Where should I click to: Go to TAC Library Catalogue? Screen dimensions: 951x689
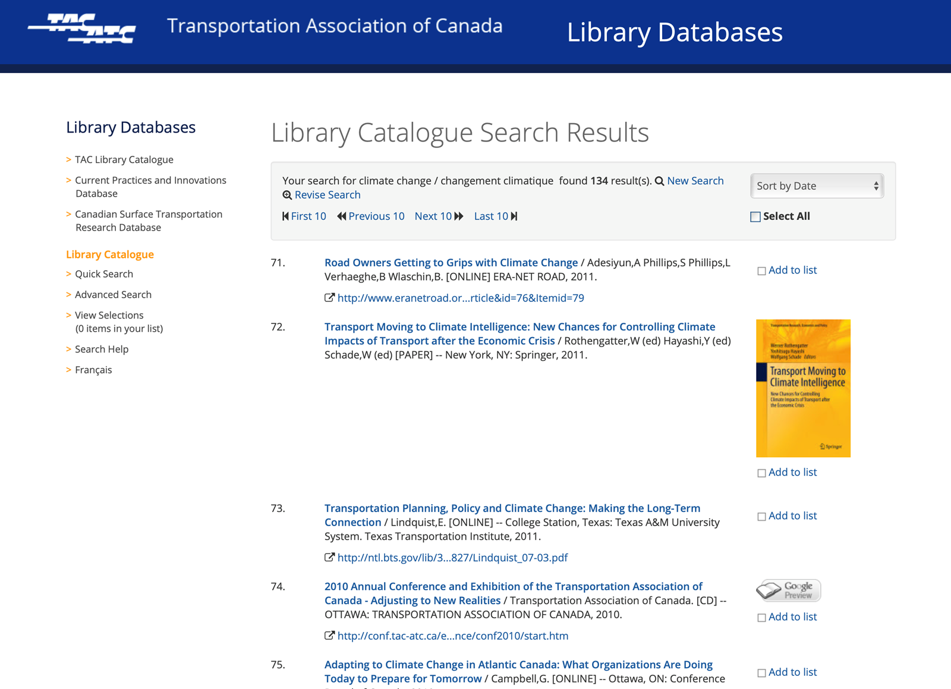124,159
